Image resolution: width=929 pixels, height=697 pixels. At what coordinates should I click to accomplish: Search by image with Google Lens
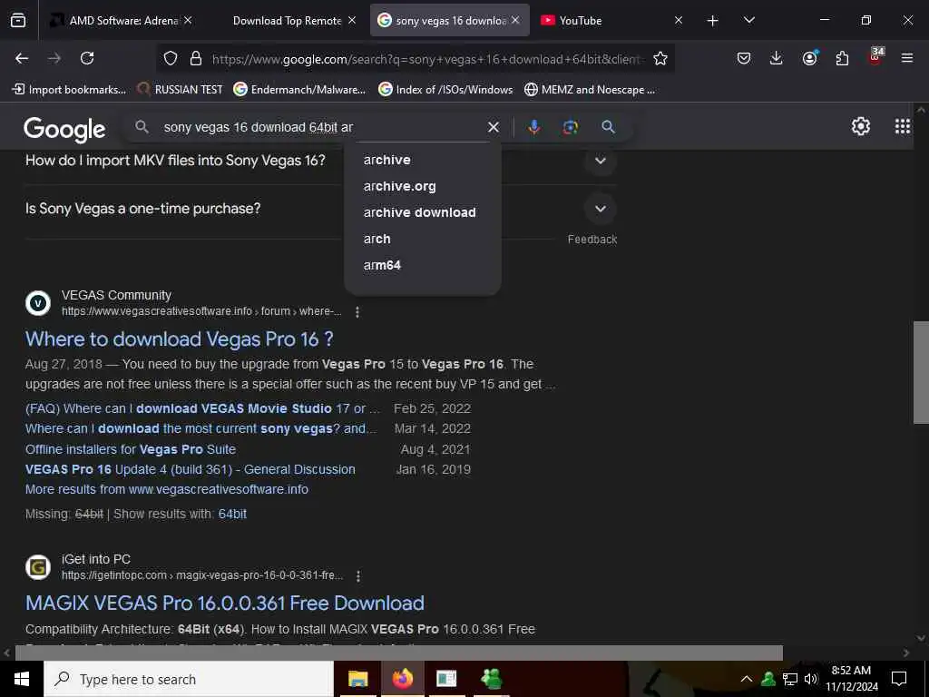[570, 127]
